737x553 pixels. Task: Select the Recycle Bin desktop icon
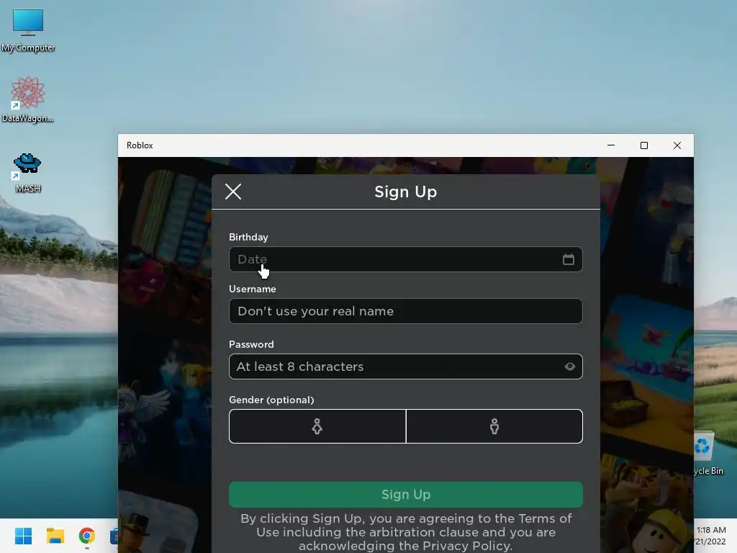click(708, 454)
